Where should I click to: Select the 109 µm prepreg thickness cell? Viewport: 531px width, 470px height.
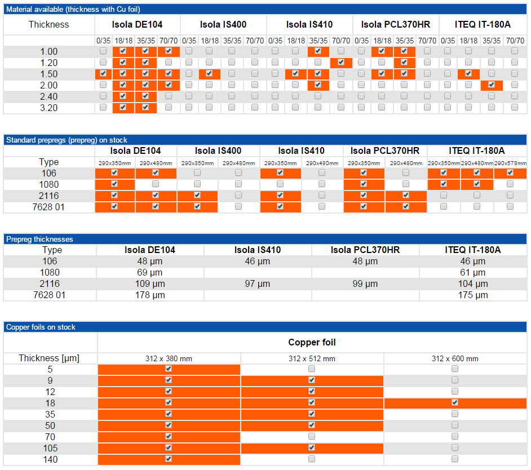(x=150, y=284)
